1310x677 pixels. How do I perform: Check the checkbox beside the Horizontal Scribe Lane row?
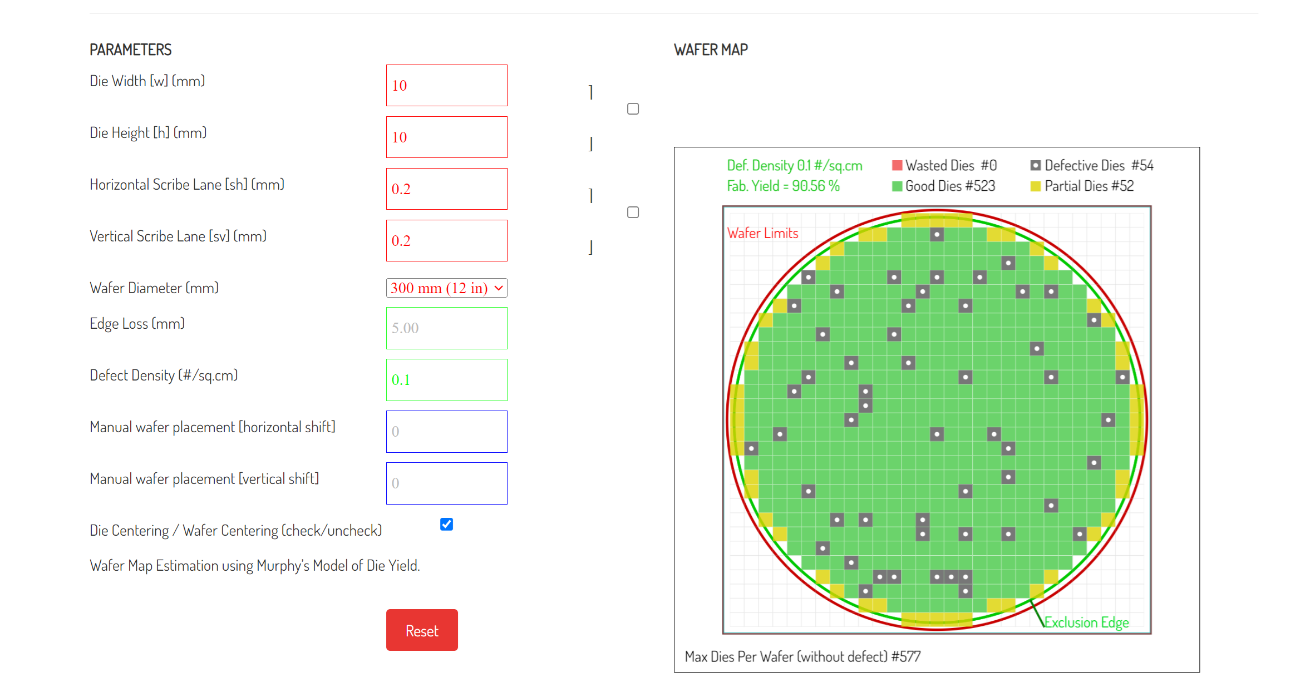click(x=633, y=212)
